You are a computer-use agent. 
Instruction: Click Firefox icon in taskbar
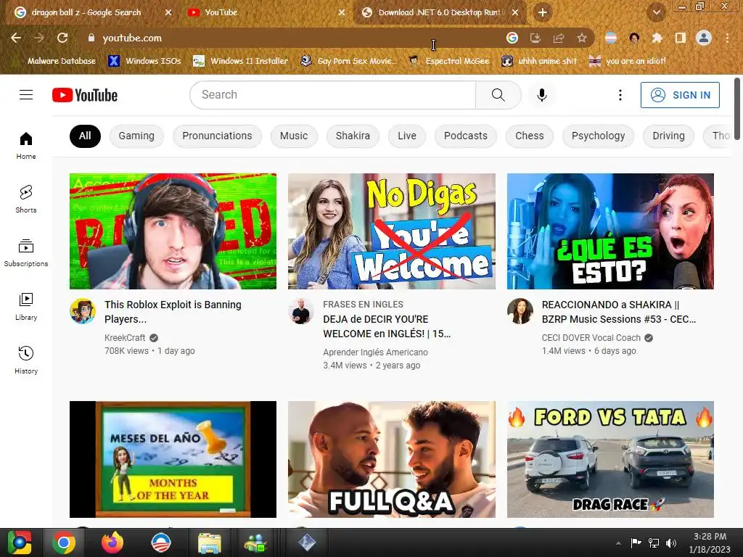112,542
